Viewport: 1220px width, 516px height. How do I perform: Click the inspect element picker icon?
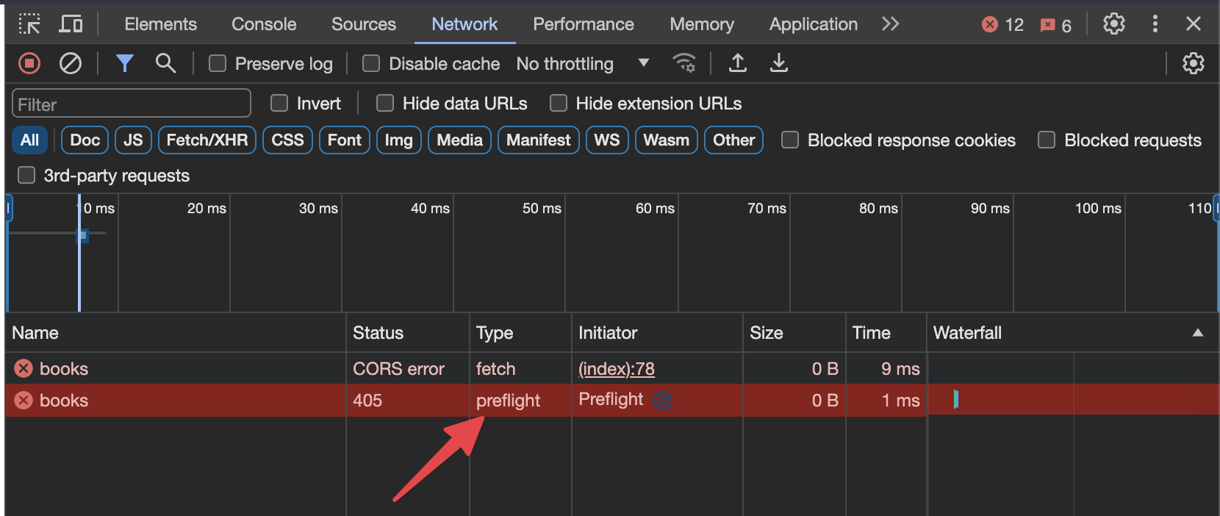(x=29, y=24)
